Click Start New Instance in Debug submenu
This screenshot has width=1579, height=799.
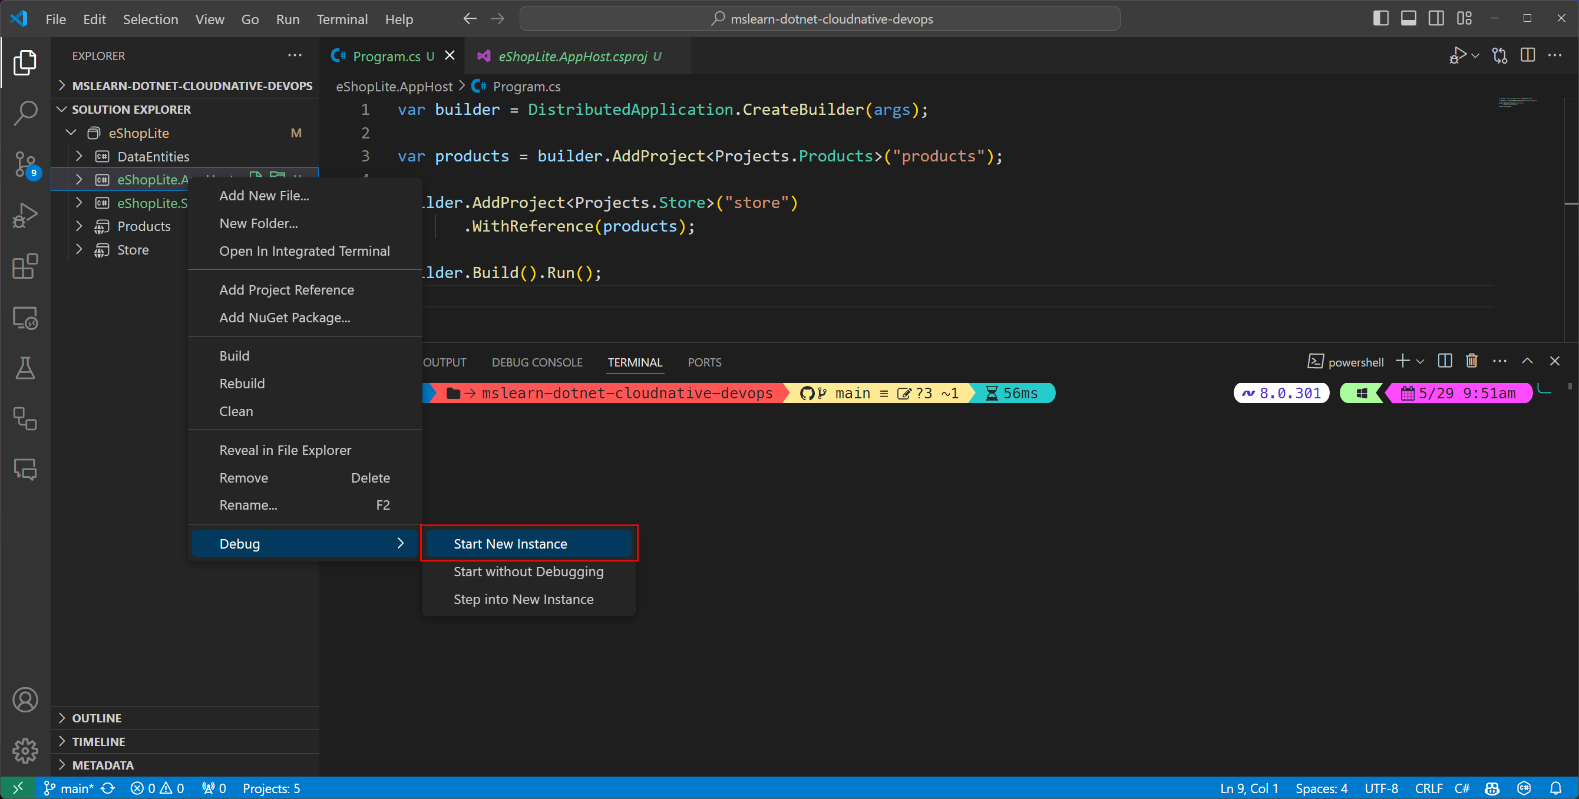point(528,543)
